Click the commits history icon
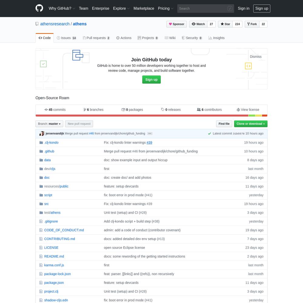This screenshot has width=303, height=303. [x=46, y=110]
